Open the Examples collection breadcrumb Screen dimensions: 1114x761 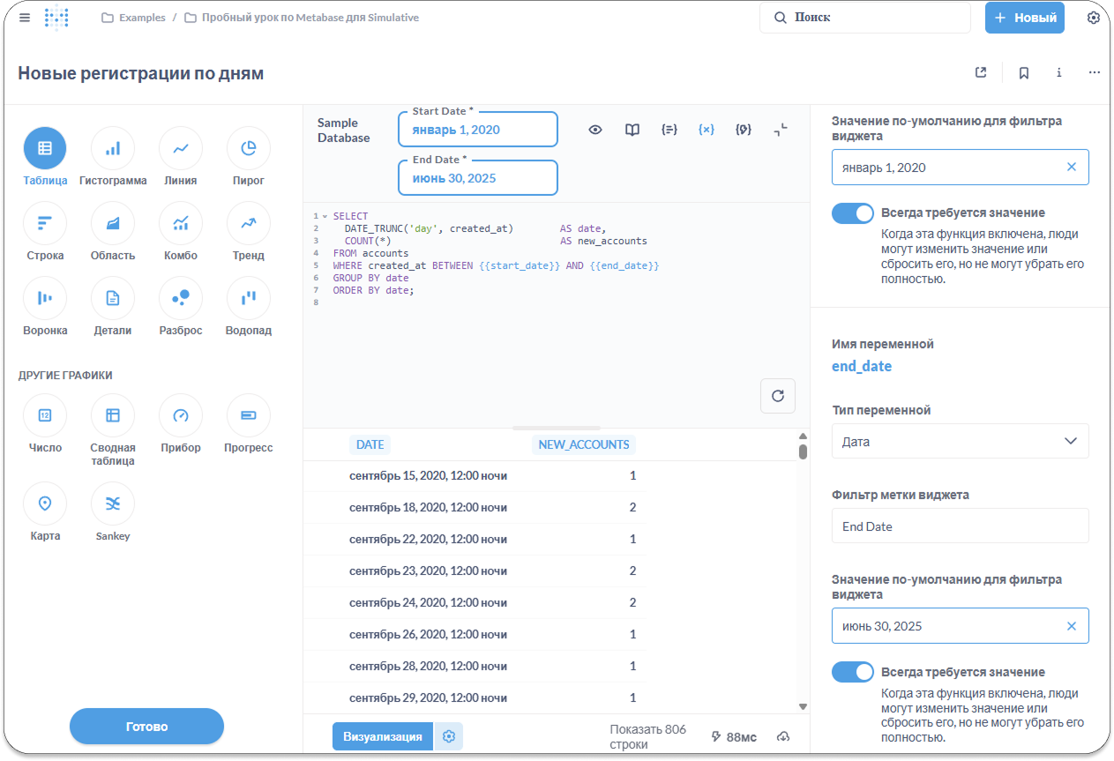click(x=141, y=18)
